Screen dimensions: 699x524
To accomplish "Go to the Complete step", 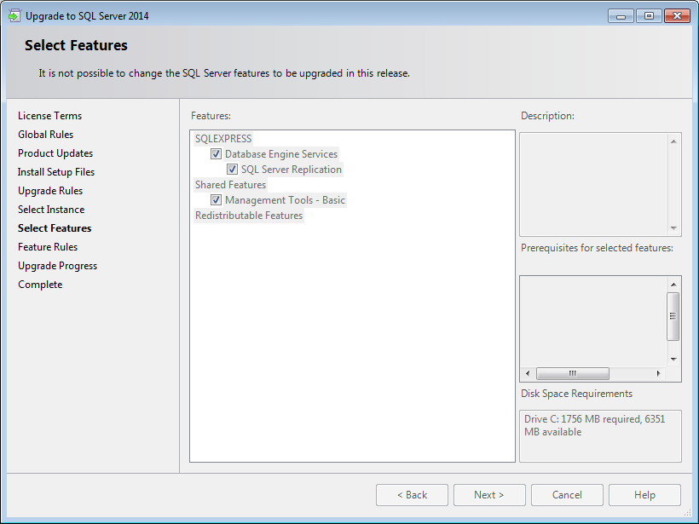I will [40, 285].
